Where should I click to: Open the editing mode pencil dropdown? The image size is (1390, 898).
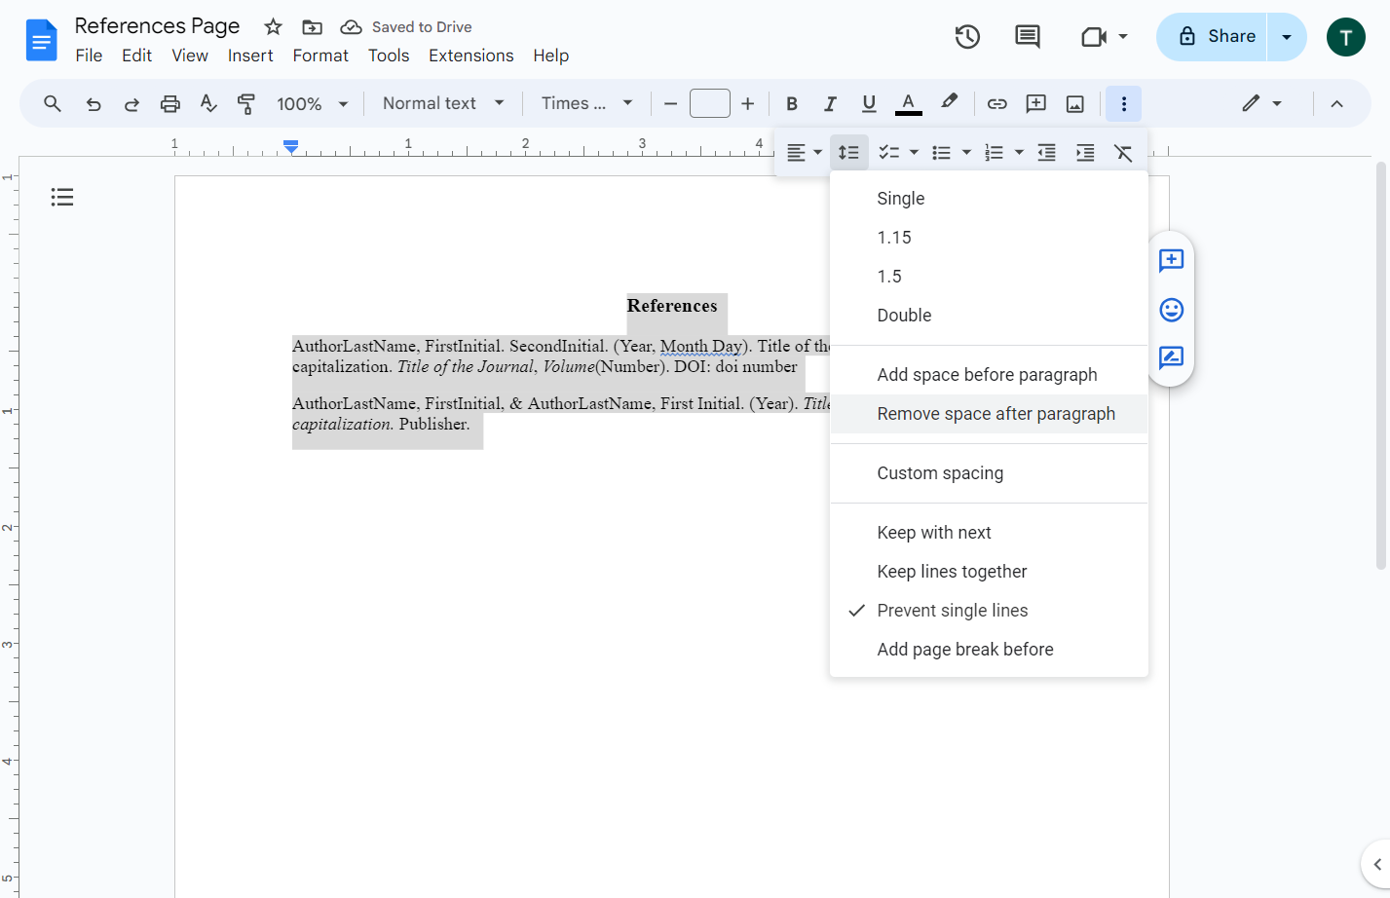(1261, 103)
